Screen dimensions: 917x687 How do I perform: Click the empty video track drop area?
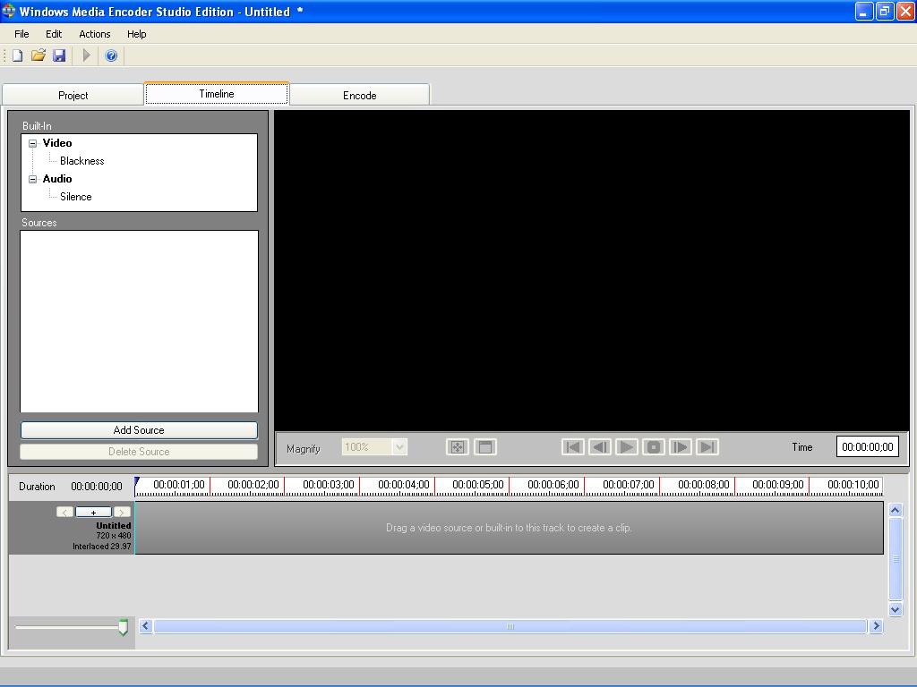[x=509, y=528]
